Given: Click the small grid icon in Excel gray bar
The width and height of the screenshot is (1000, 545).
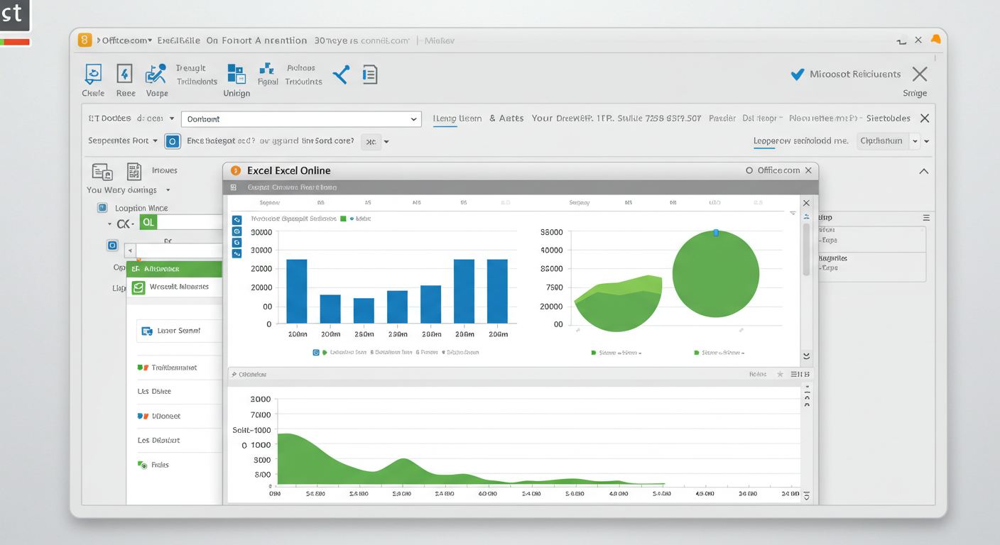Looking at the screenshot, I should (233, 188).
